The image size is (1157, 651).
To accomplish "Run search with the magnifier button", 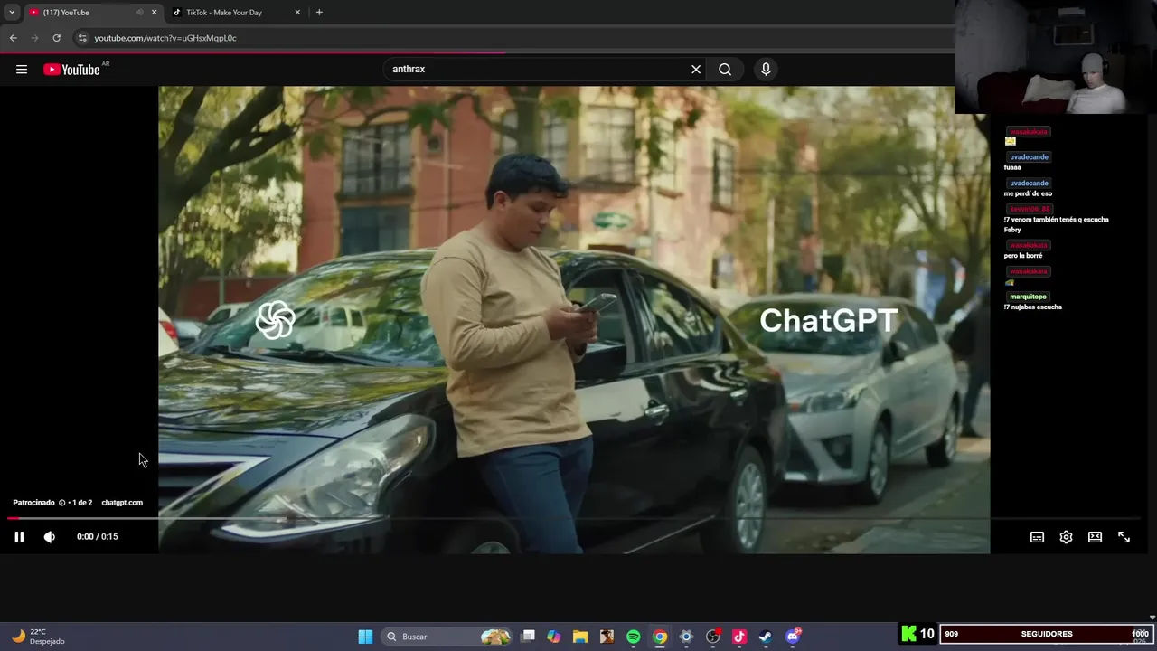I will pyautogui.click(x=725, y=70).
